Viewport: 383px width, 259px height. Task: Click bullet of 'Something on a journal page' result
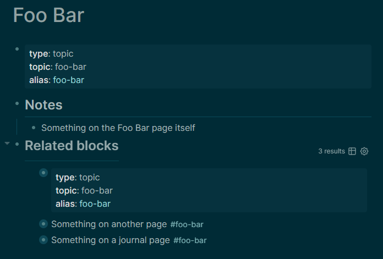(43, 240)
